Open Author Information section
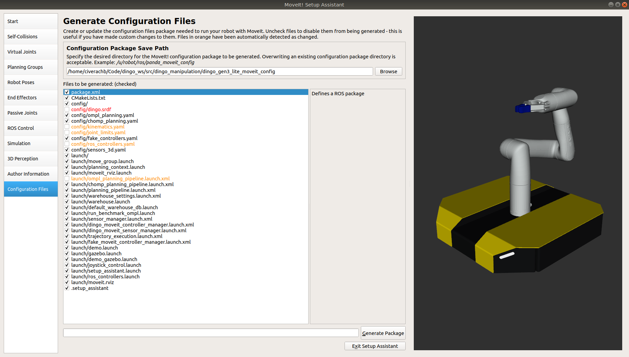629x357 pixels. click(x=31, y=174)
